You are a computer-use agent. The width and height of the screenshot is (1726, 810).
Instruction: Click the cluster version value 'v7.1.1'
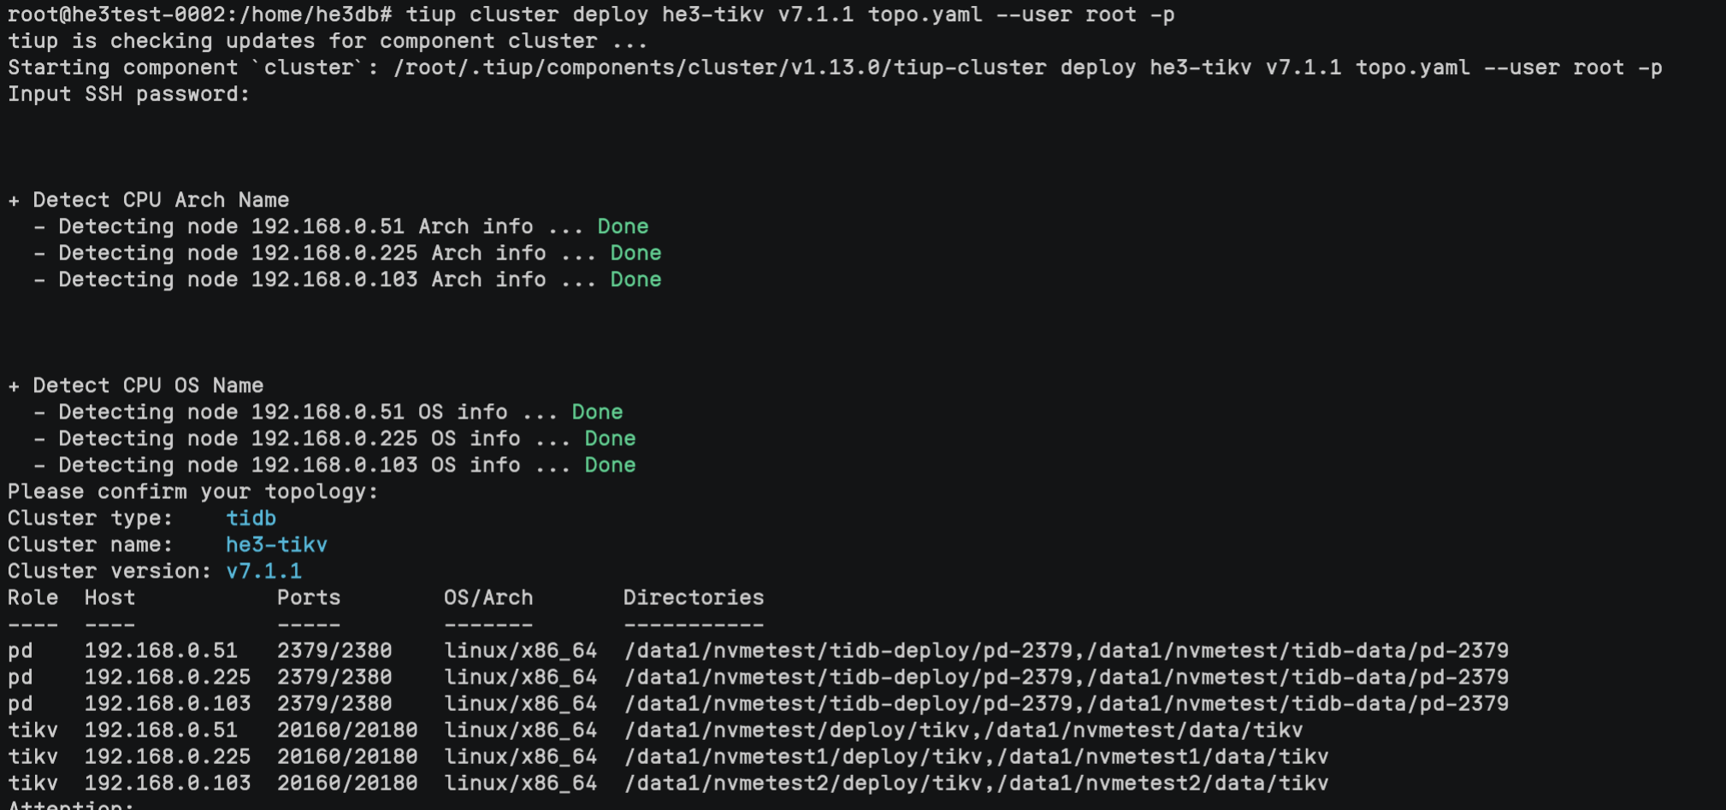pos(263,571)
